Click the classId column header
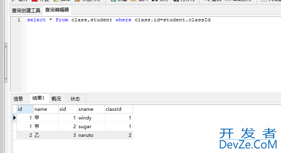 (119, 109)
